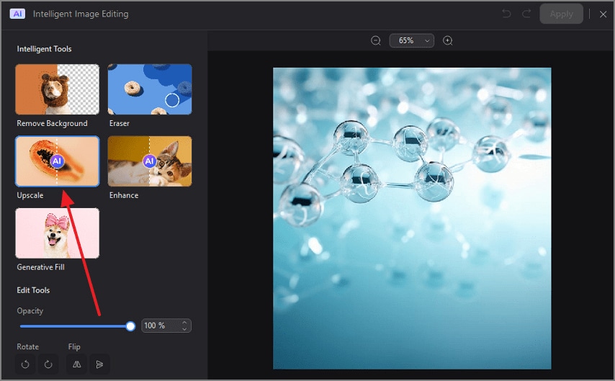Click the AI logo icon in title bar
This screenshot has height=381, width=615.
pos(17,14)
